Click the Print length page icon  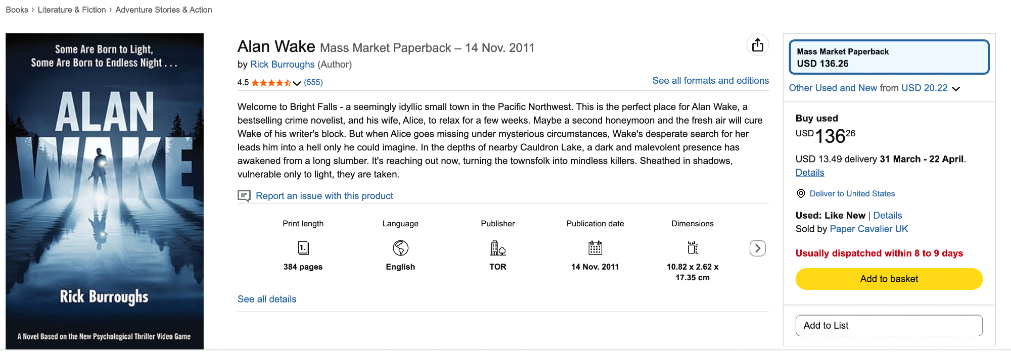click(x=303, y=248)
